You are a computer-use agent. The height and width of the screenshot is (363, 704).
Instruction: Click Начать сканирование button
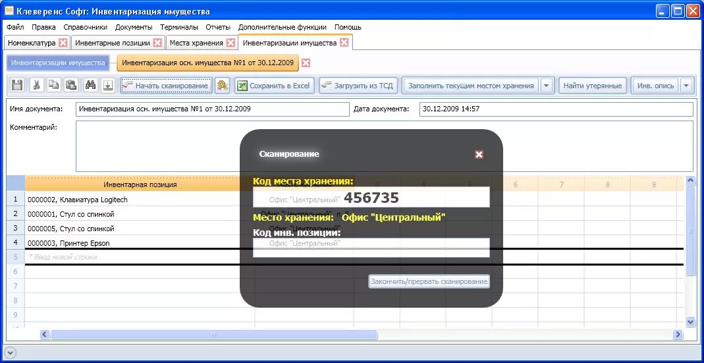tap(166, 86)
